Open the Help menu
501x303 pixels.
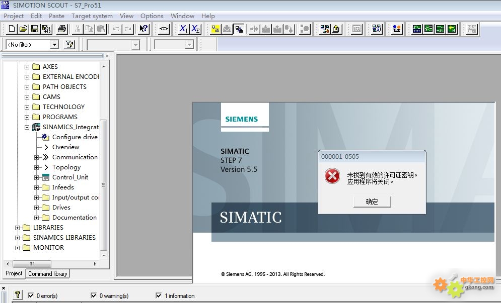tap(208, 16)
